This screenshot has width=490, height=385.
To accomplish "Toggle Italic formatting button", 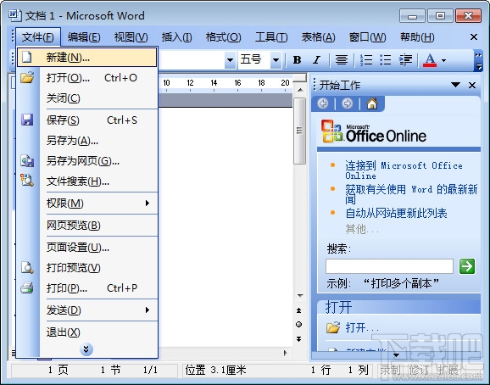I will coord(317,59).
